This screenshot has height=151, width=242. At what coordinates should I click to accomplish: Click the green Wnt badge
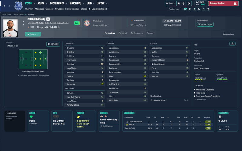tap(77, 23)
